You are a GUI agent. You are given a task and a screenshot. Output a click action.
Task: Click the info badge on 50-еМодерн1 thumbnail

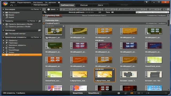[64, 26]
